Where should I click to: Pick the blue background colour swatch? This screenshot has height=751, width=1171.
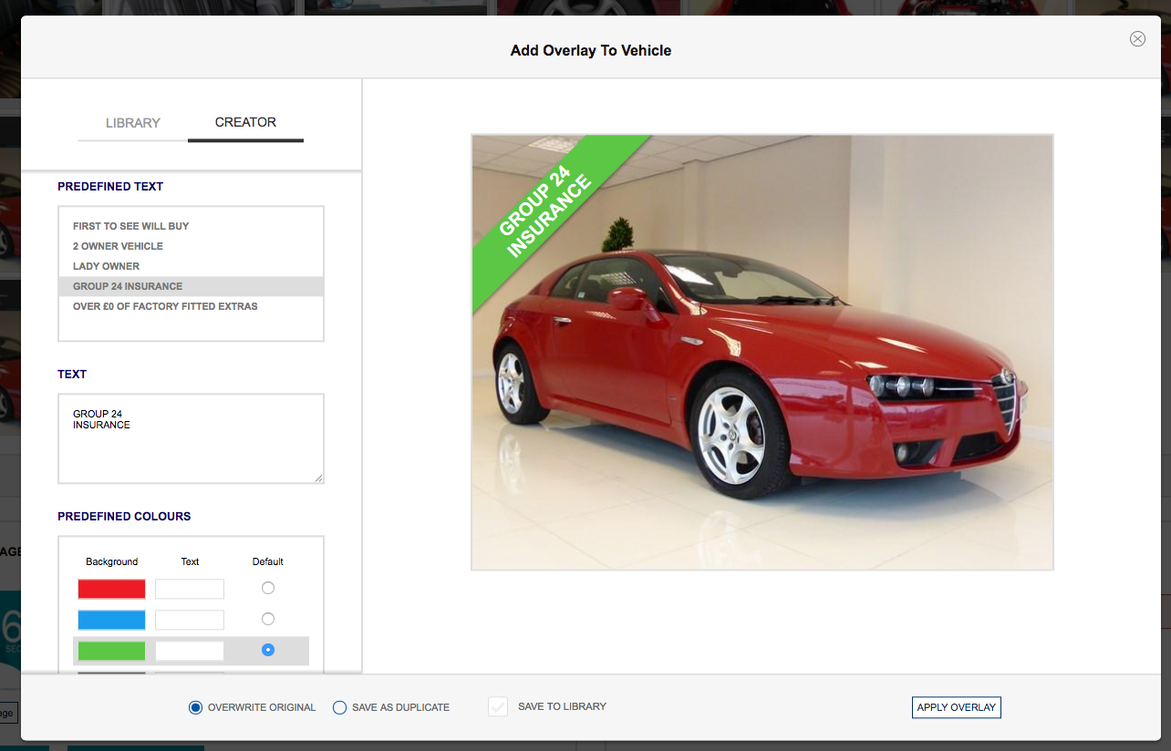111,620
